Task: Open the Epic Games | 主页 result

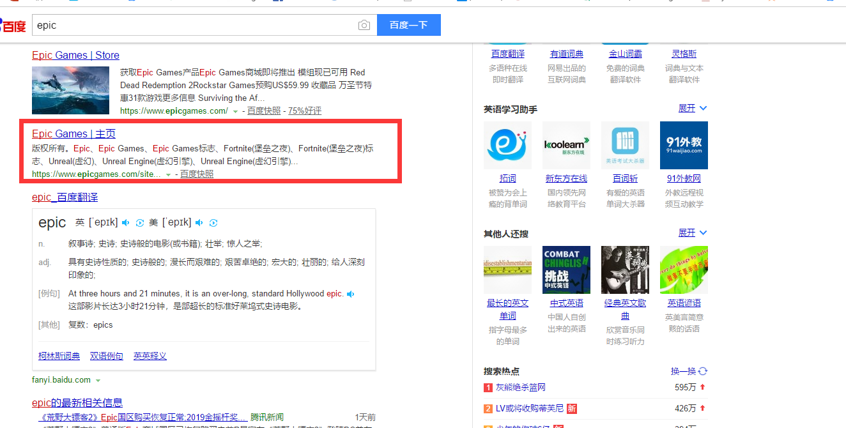Action: coord(73,134)
